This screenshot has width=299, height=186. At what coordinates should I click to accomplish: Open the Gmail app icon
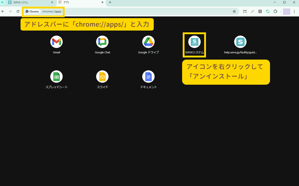[56, 42]
